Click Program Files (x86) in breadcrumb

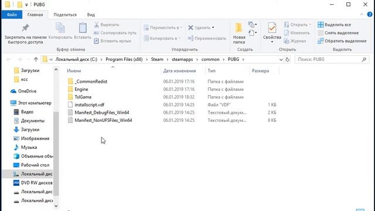pyautogui.click(x=124, y=59)
